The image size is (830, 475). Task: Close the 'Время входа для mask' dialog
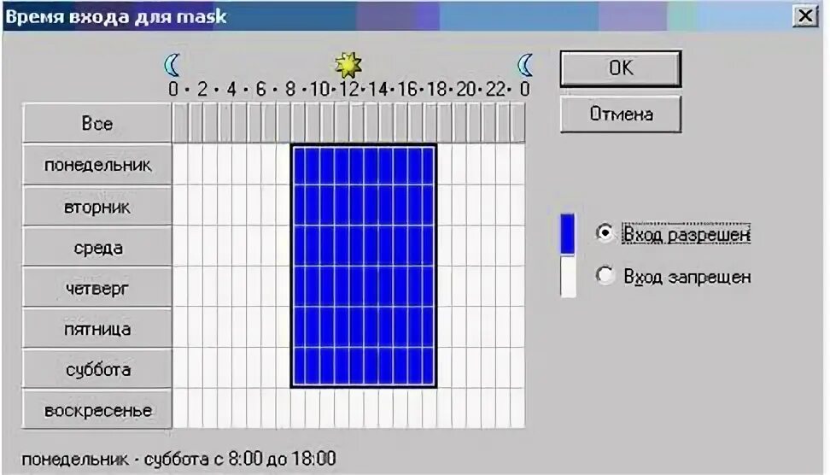(805, 16)
